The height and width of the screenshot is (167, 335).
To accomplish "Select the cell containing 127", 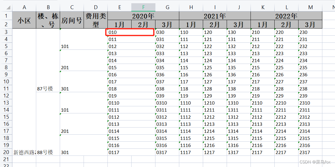I will [215, 82].
